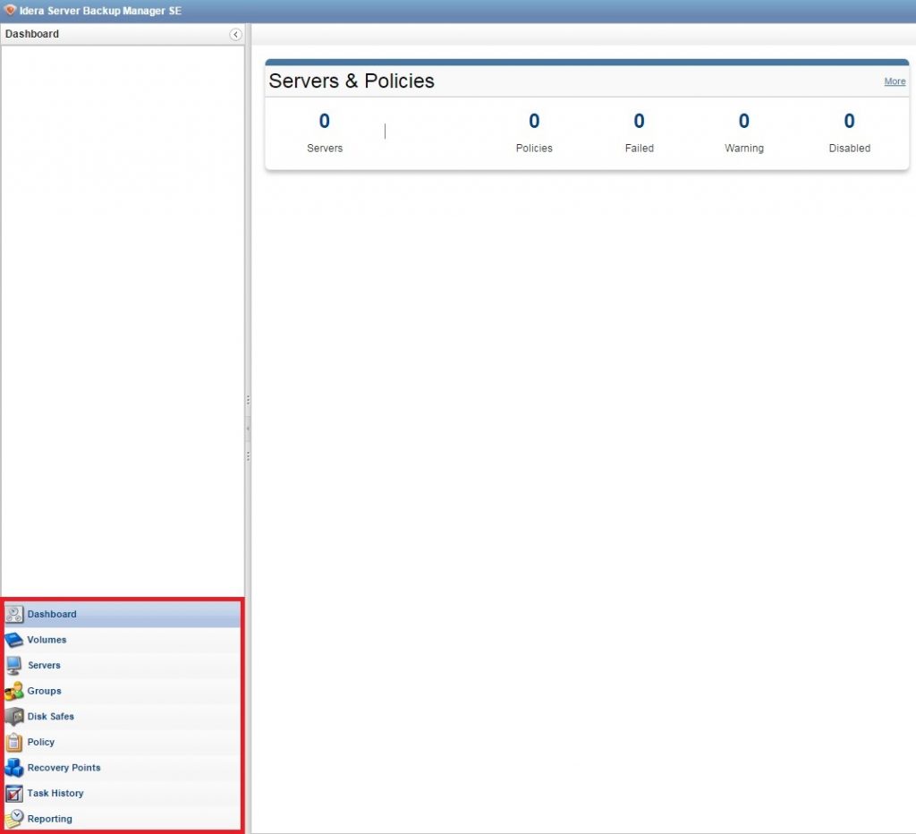Click the Dashboard icon in the navigation pane

click(x=13, y=614)
